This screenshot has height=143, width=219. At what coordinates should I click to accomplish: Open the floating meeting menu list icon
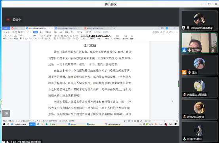point(6,113)
